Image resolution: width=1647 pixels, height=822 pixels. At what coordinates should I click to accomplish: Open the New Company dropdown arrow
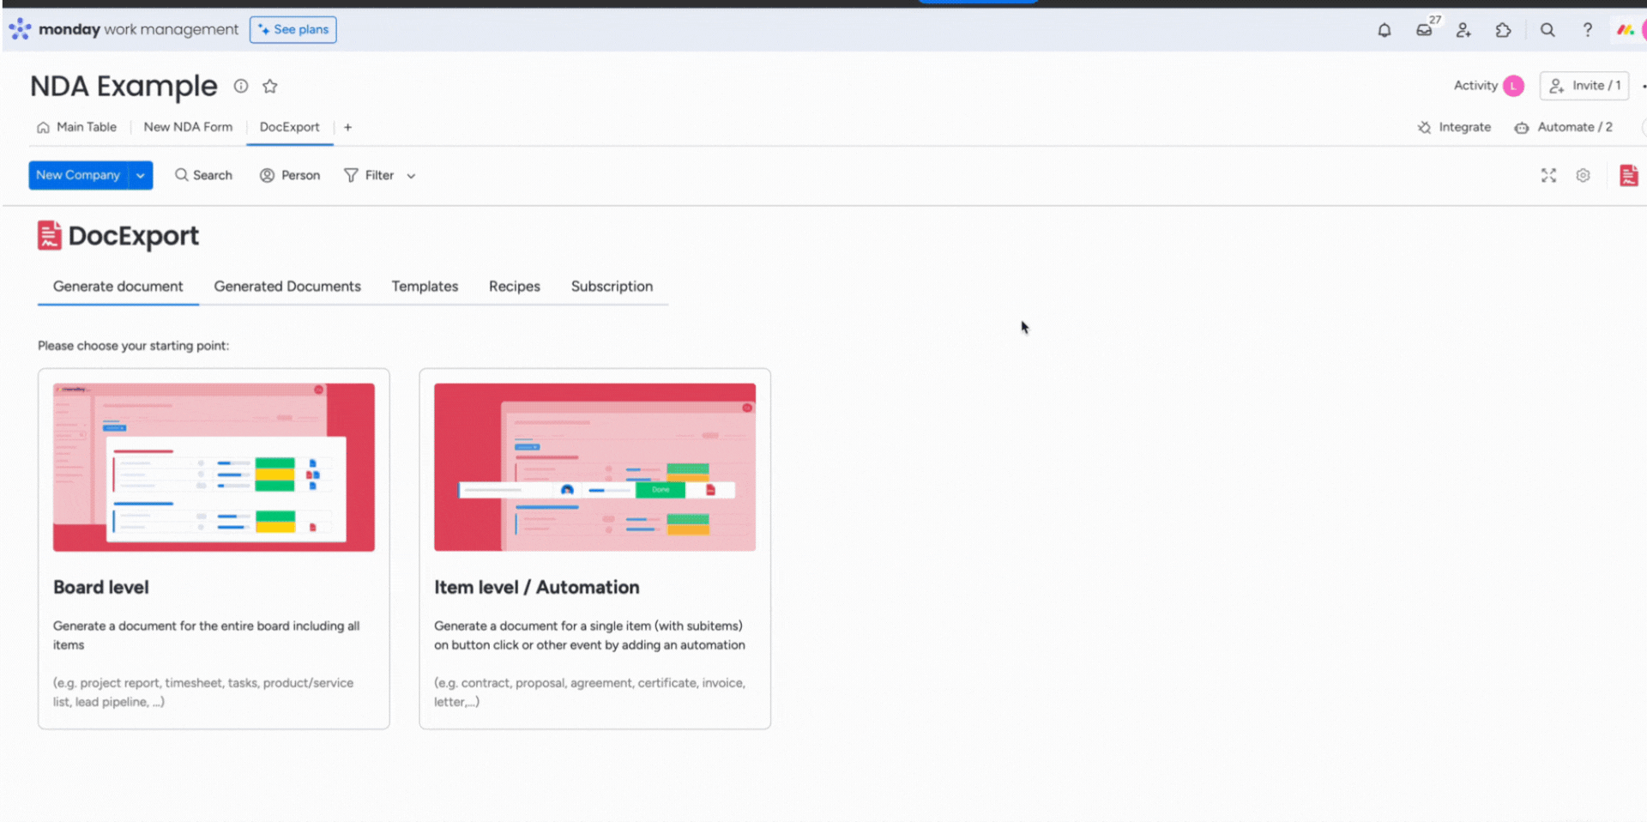141,175
